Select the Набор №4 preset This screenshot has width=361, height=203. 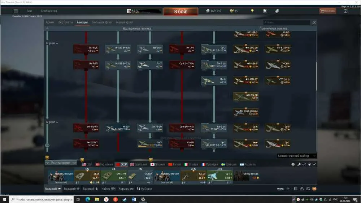(x=108, y=189)
